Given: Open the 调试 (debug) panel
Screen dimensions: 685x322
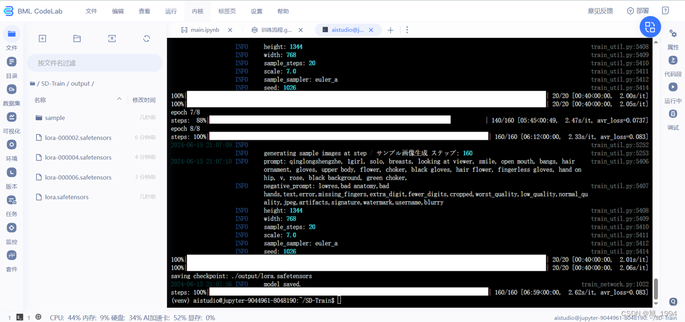Looking at the screenshot, I should click(x=673, y=114).
